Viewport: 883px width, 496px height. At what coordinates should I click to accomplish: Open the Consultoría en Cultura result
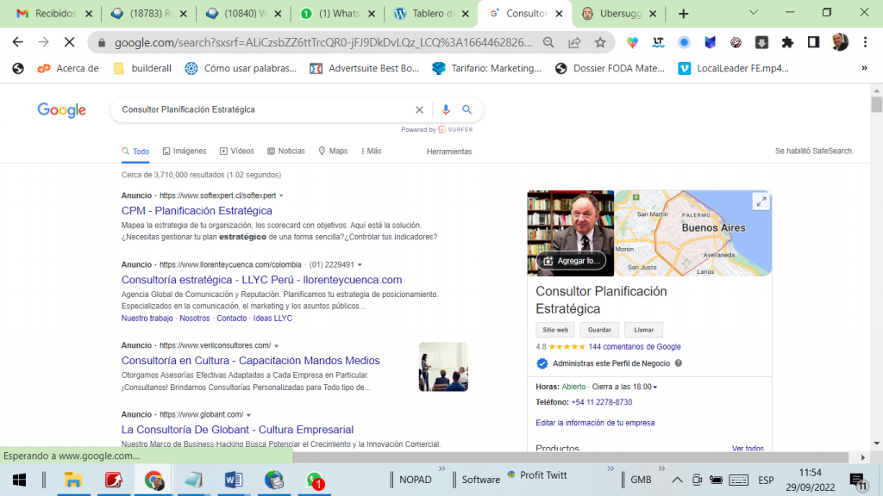click(x=251, y=361)
